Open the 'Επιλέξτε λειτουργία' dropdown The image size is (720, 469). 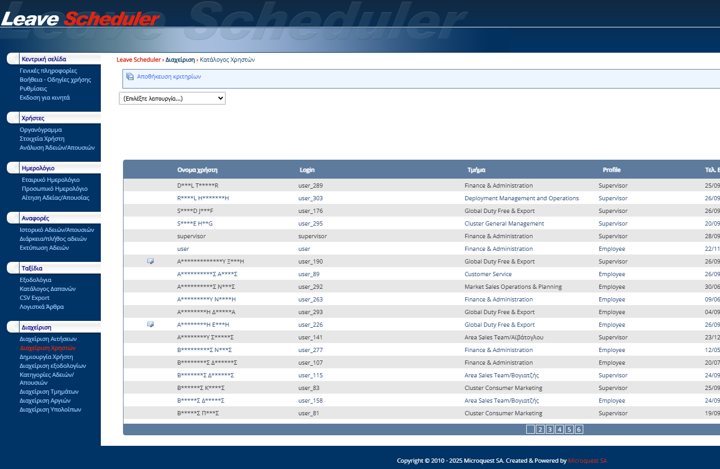pos(173,99)
